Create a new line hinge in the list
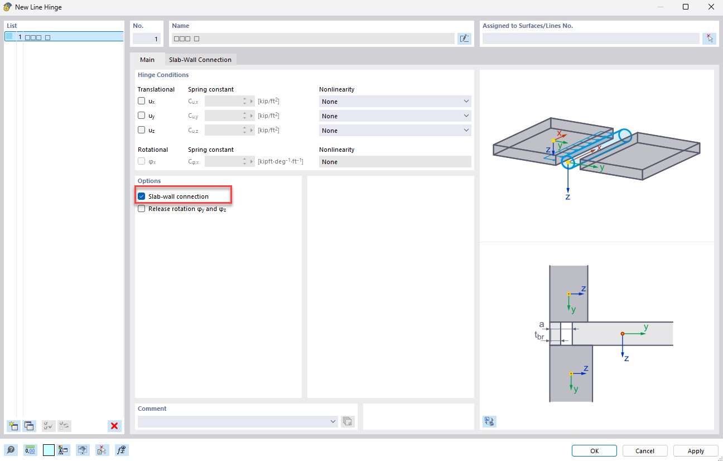This screenshot has width=723, height=461. 13,426
